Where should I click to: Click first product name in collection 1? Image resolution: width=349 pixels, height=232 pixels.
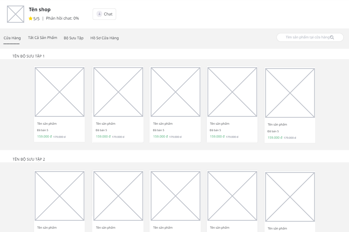[47, 124]
